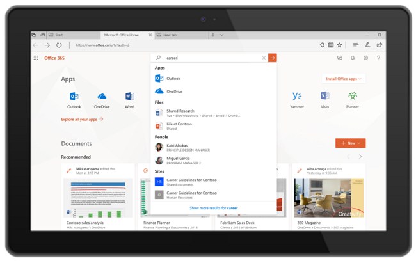Click Show more results for career
416x263 pixels.
click(x=214, y=208)
